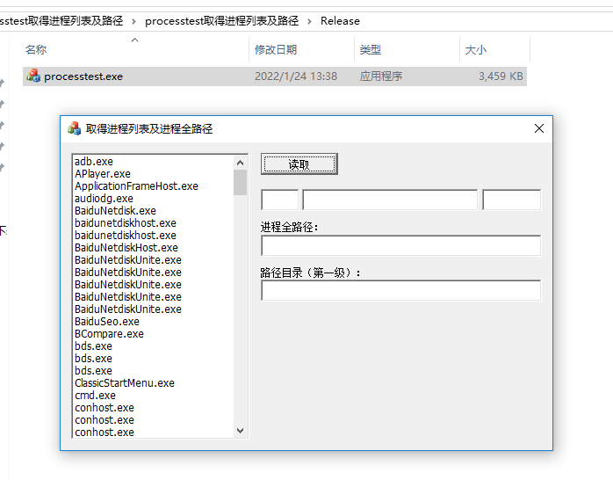Select BCompare.exe in the process list

coord(109,334)
